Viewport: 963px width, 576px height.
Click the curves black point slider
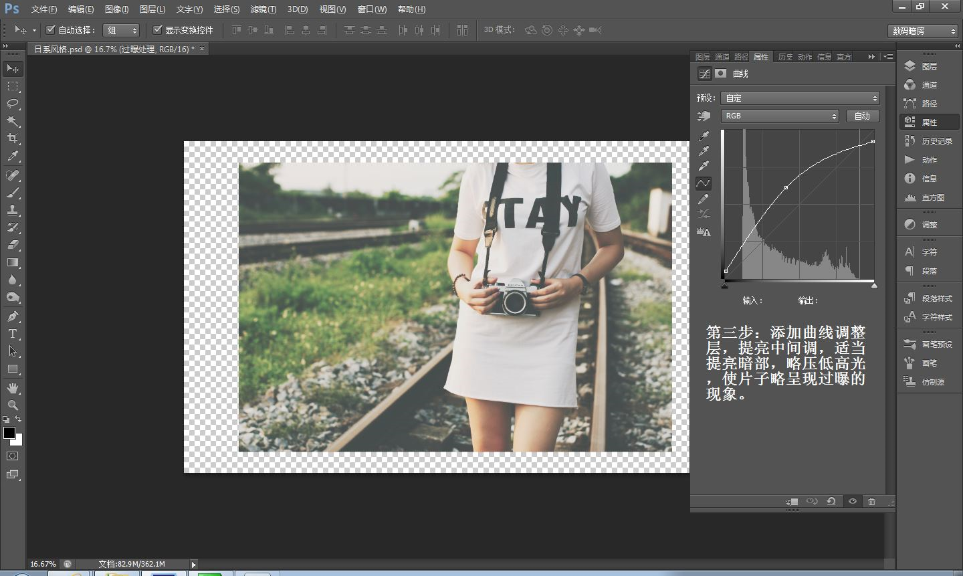coord(725,286)
